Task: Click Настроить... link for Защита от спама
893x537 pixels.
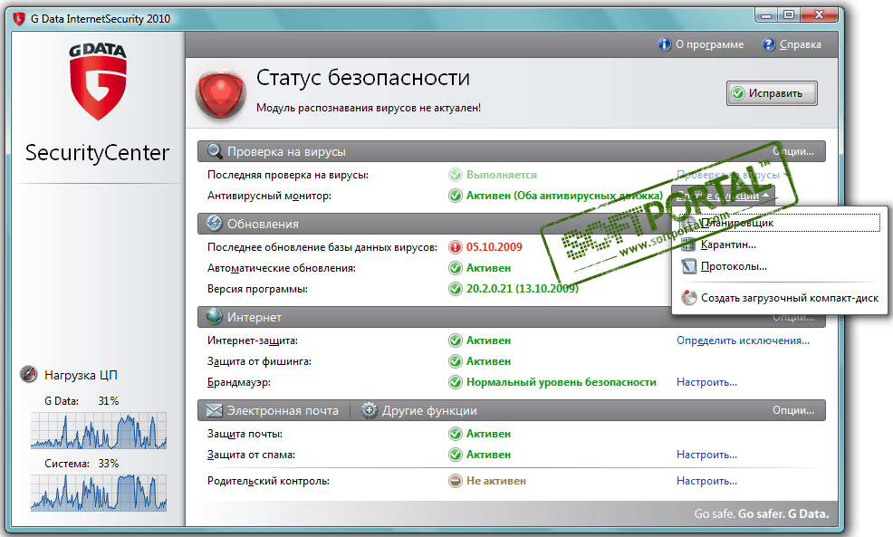Action: coord(706,455)
